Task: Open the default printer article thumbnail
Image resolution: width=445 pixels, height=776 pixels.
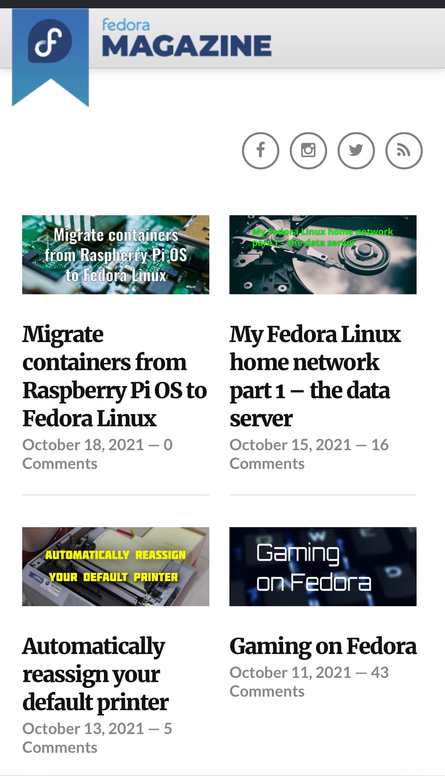Action: coord(116,567)
